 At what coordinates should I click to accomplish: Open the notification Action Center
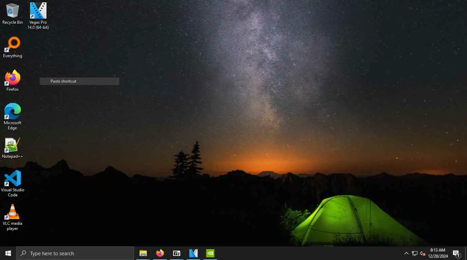456,253
